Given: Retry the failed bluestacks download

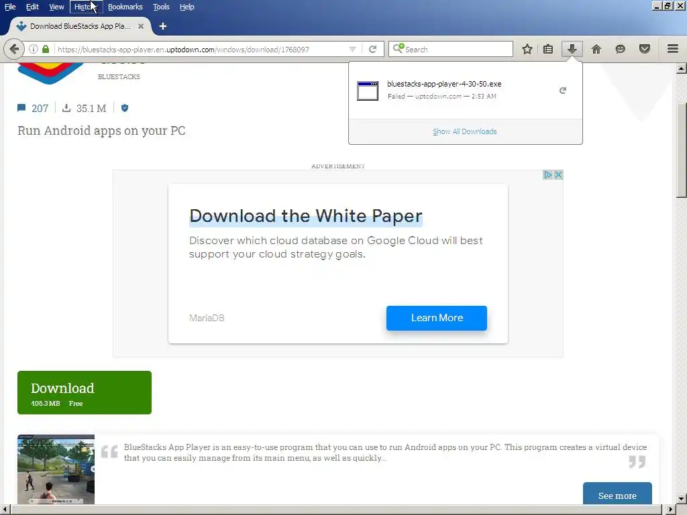Looking at the screenshot, I should (x=563, y=91).
